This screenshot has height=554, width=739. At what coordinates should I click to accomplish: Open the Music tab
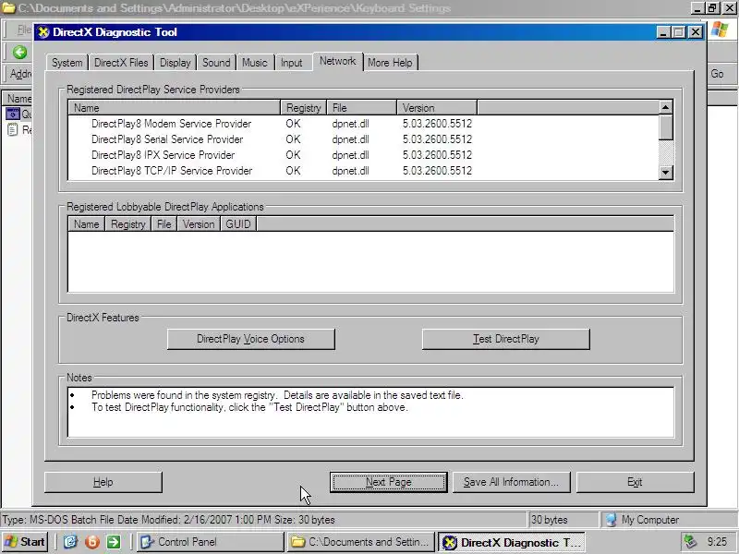255,63
